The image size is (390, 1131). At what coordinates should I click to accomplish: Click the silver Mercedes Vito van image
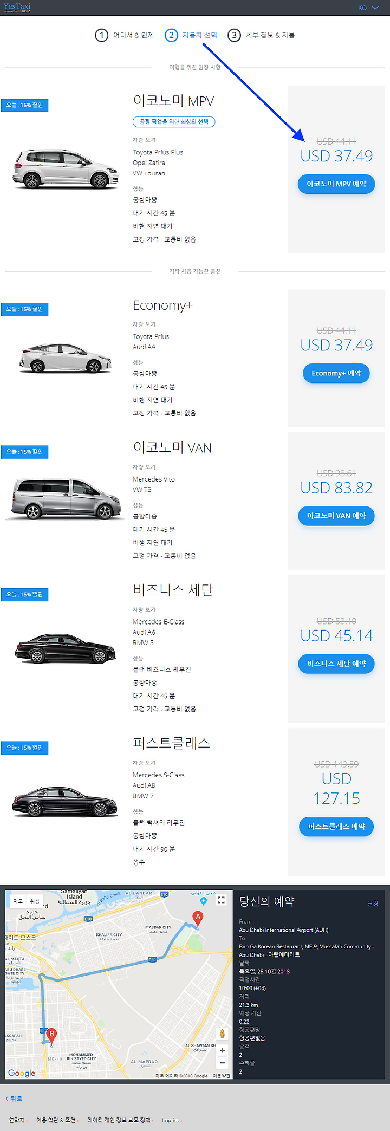coord(66,498)
